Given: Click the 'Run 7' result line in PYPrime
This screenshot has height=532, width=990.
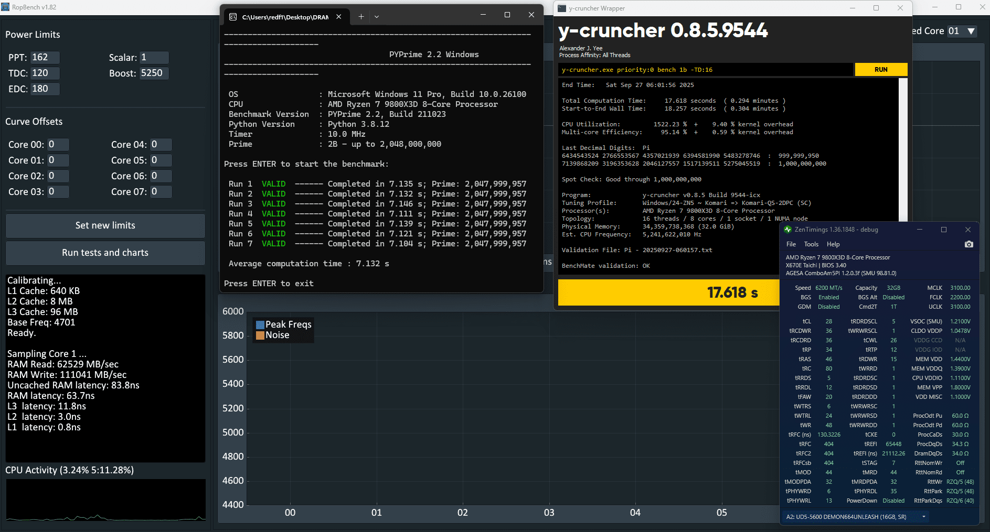Looking at the screenshot, I should [x=377, y=244].
